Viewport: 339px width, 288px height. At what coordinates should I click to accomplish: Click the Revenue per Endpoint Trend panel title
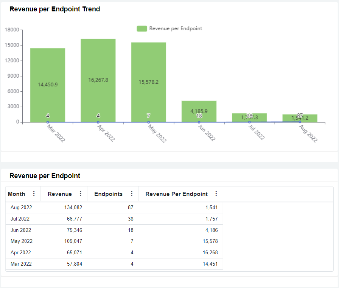point(54,9)
